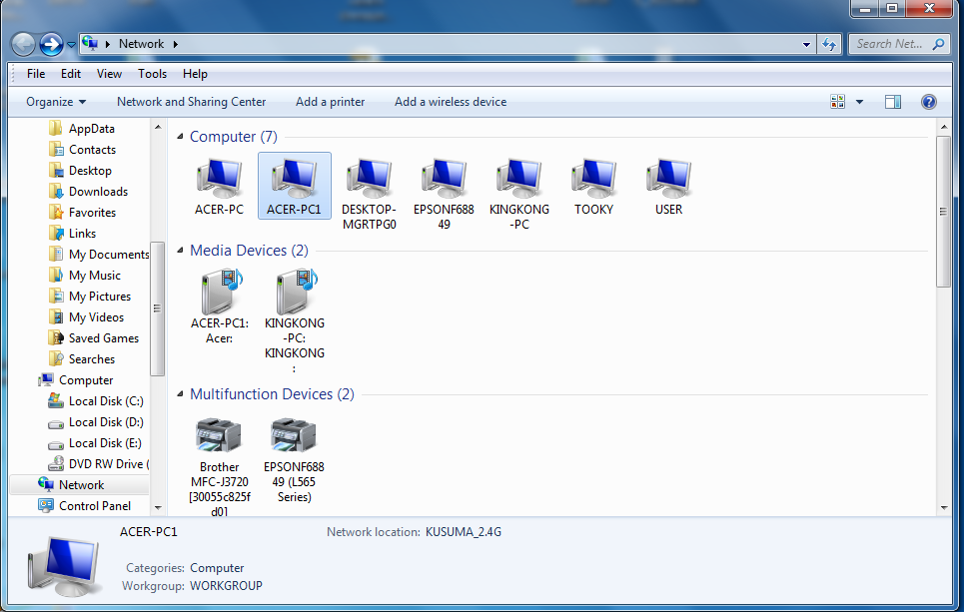Open the File menu
964x612 pixels.
point(36,74)
